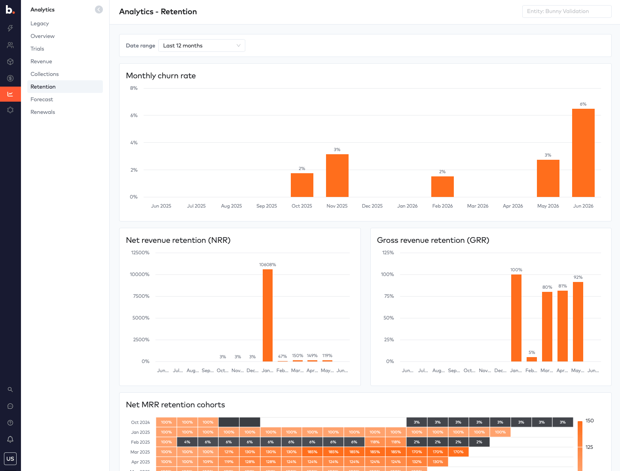Screen dimensions: 620x471
Task: Open the users sidebar icon
Action: click(x=10, y=45)
